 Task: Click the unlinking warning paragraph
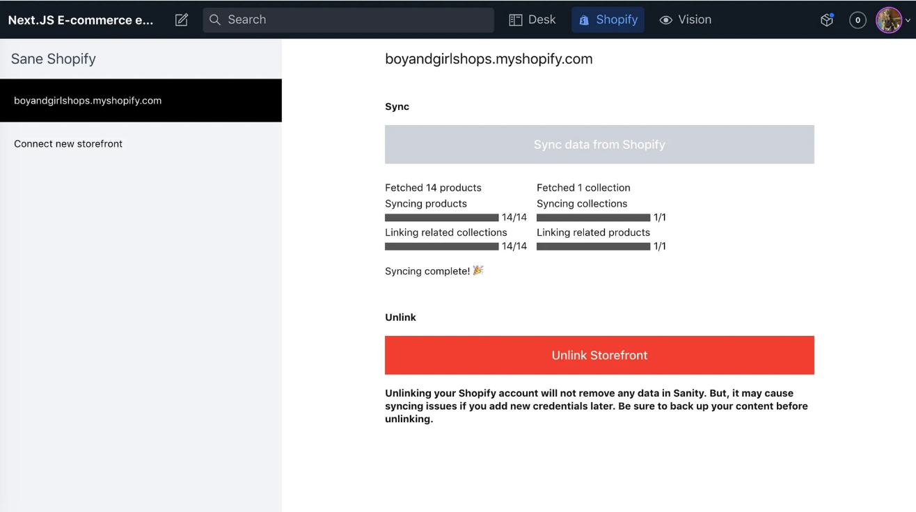pos(597,406)
